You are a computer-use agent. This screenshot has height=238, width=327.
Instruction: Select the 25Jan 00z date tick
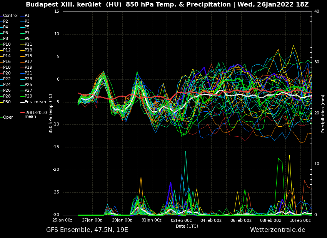point(62,220)
